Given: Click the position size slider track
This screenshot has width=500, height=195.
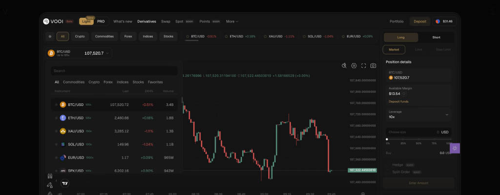Looking at the screenshot, I should 418,139.
